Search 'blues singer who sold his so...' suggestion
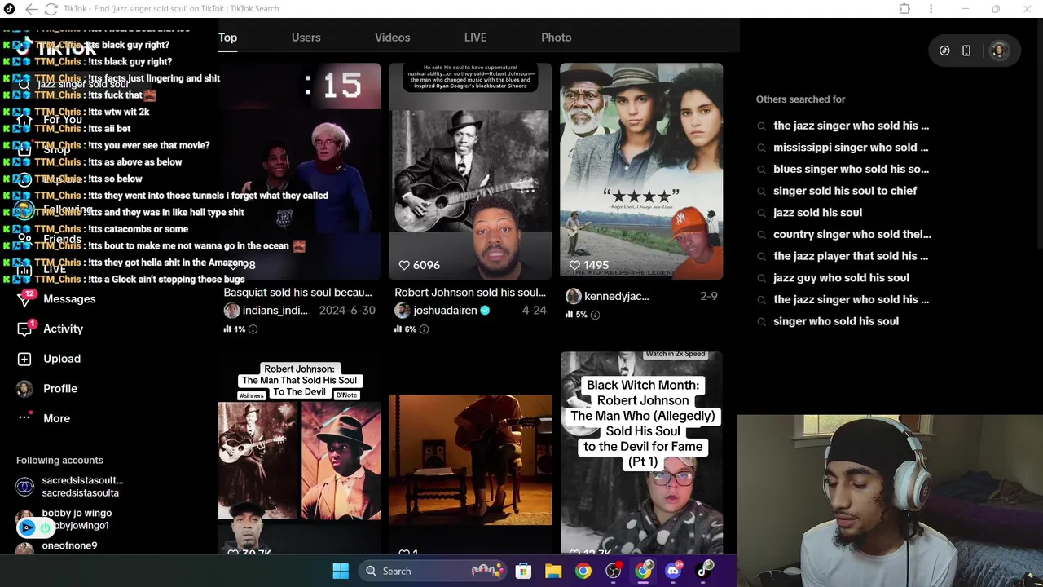Image resolution: width=1043 pixels, height=587 pixels. [851, 170]
